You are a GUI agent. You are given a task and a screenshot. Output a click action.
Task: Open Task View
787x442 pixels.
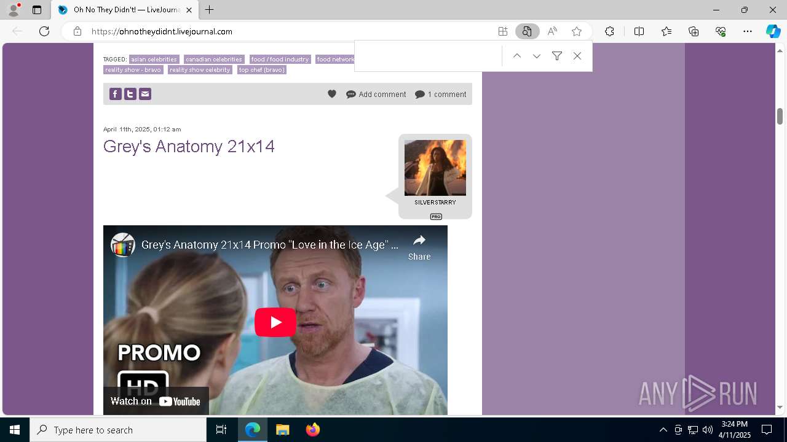pyautogui.click(x=221, y=430)
